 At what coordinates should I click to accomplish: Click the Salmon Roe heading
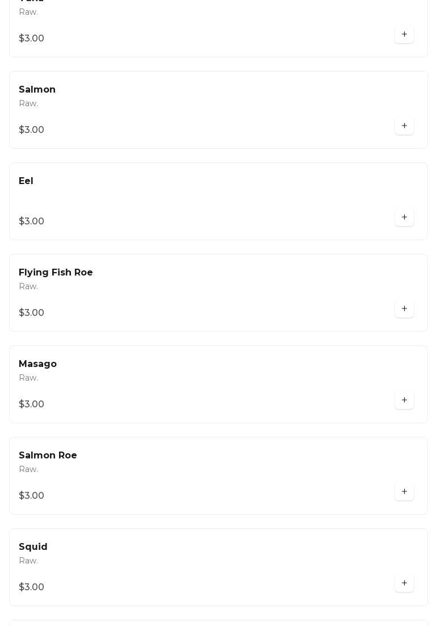(48, 456)
